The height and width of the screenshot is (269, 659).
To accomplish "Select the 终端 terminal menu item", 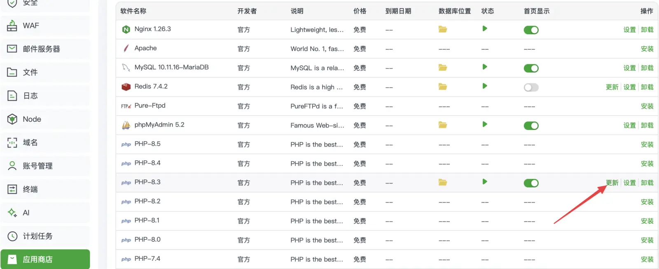I will pyautogui.click(x=45, y=189).
